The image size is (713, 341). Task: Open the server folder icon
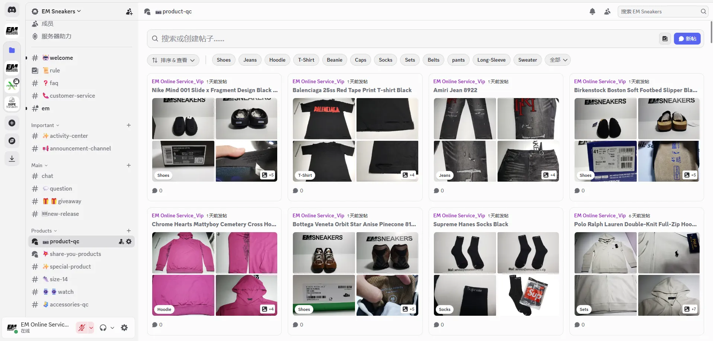(x=12, y=50)
